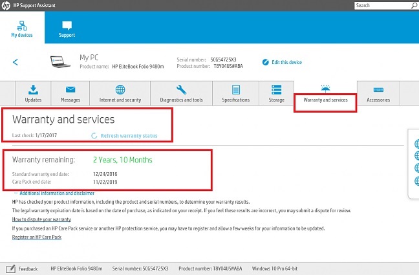
Task: Click the pencil icon next to Edit this device
Action: click(x=265, y=62)
